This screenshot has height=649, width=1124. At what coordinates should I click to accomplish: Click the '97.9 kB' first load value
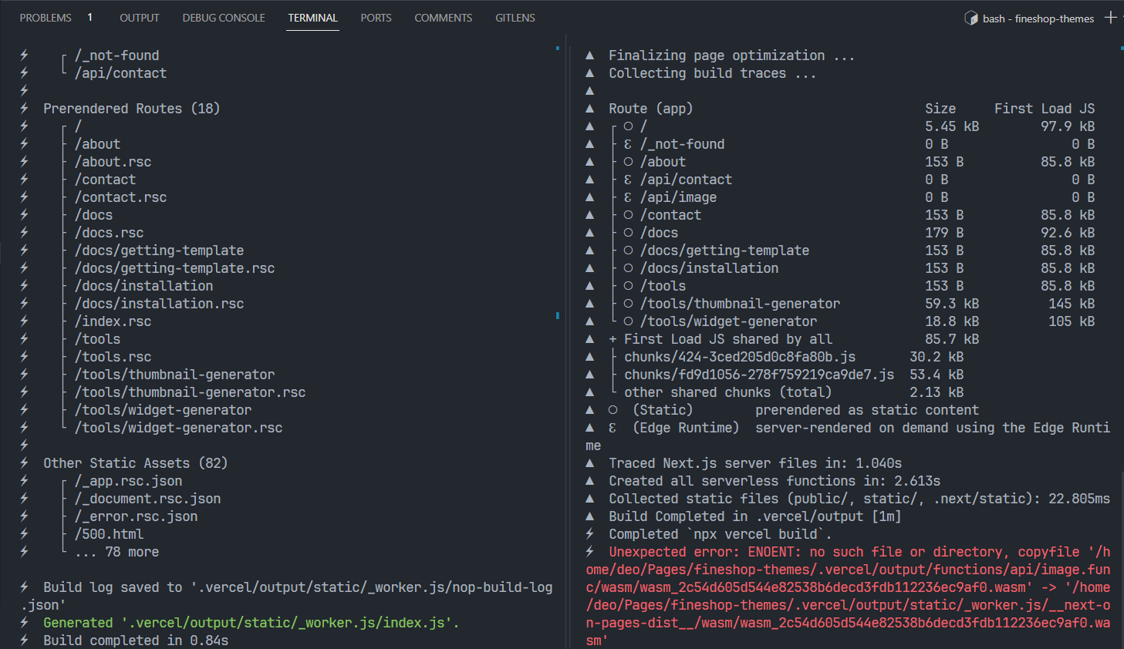tap(1068, 126)
